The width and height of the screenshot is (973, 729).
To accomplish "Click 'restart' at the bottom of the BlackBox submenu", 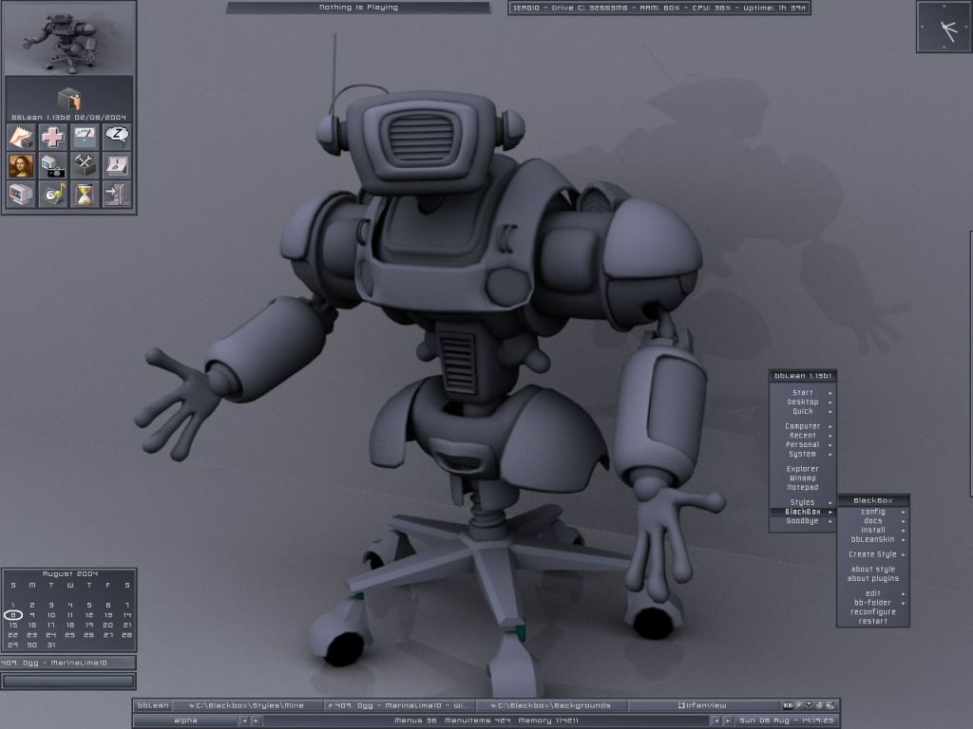I will click(x=872, y=622).
